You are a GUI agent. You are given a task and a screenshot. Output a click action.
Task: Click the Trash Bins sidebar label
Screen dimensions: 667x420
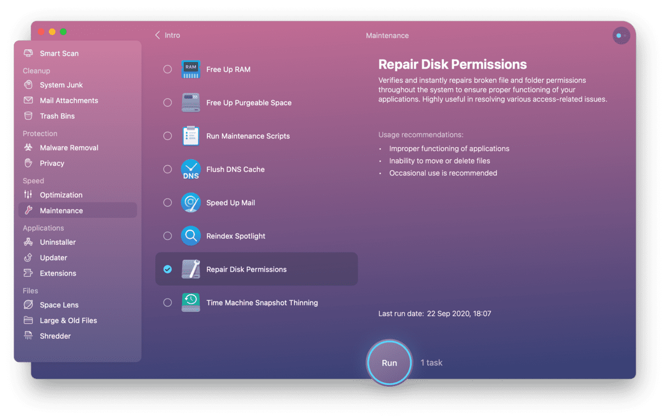[x=57, y=116]
